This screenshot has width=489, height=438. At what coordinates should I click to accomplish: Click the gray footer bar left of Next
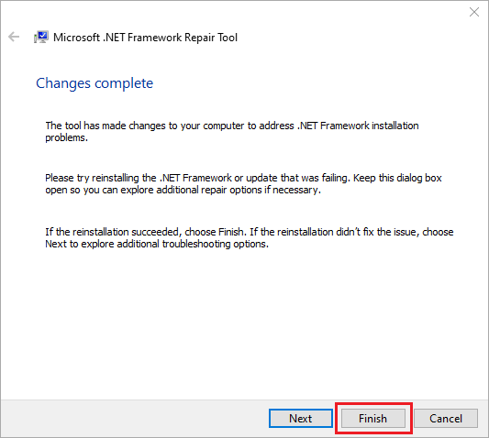(x=134, y=419)
